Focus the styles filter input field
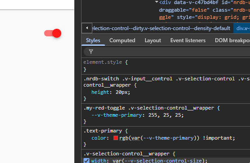The width and height of the screenshot is (250, 163). tap(167, 52)
